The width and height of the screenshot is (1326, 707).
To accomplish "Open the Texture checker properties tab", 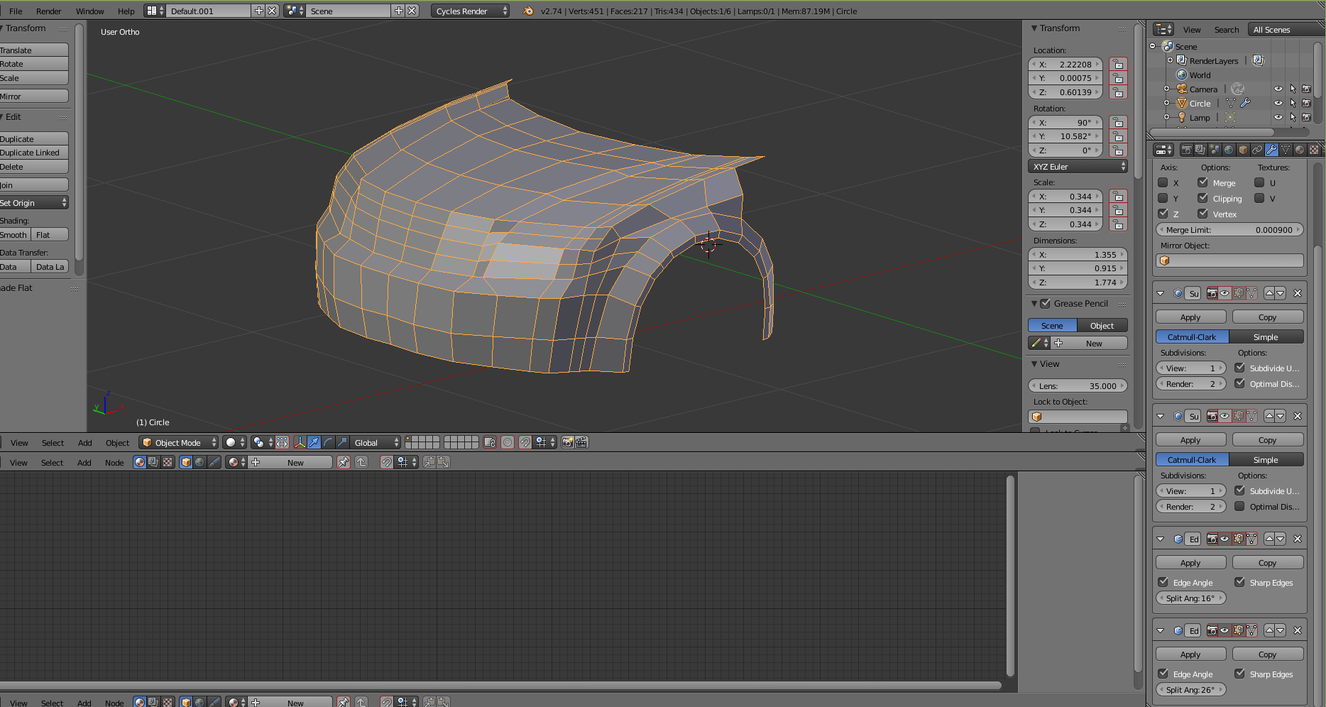I will tap(1314, 150).
